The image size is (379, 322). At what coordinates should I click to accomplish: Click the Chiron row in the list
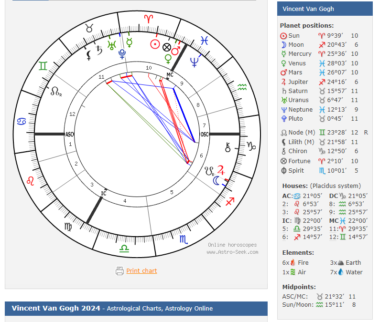[x=319, y=151]
